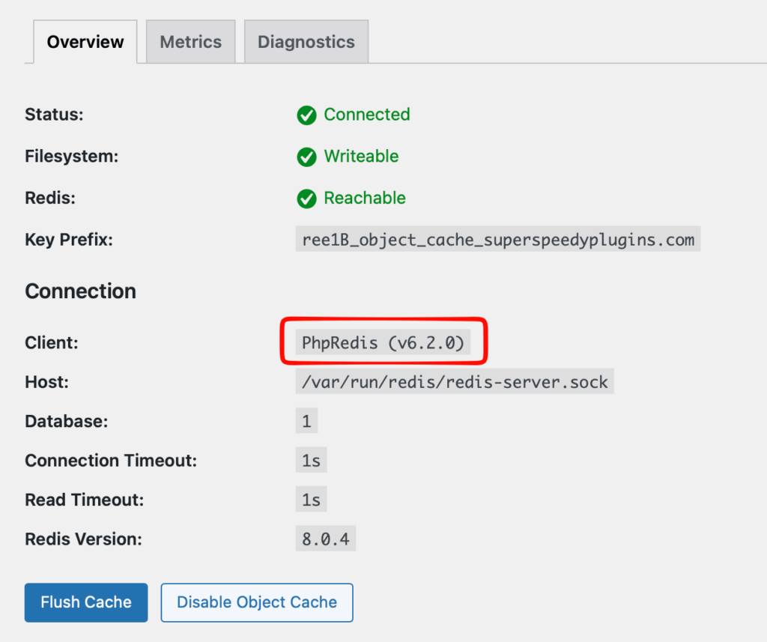Switch to the Metrics tab
The width and height of the screenshot is (767, 642).
190,42
